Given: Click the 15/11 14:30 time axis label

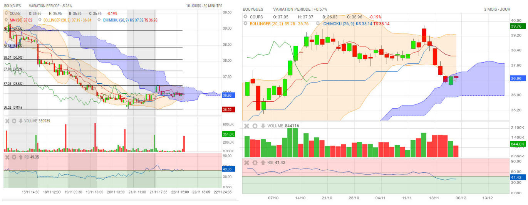Looking at the screenshot, I should (30, 192).
